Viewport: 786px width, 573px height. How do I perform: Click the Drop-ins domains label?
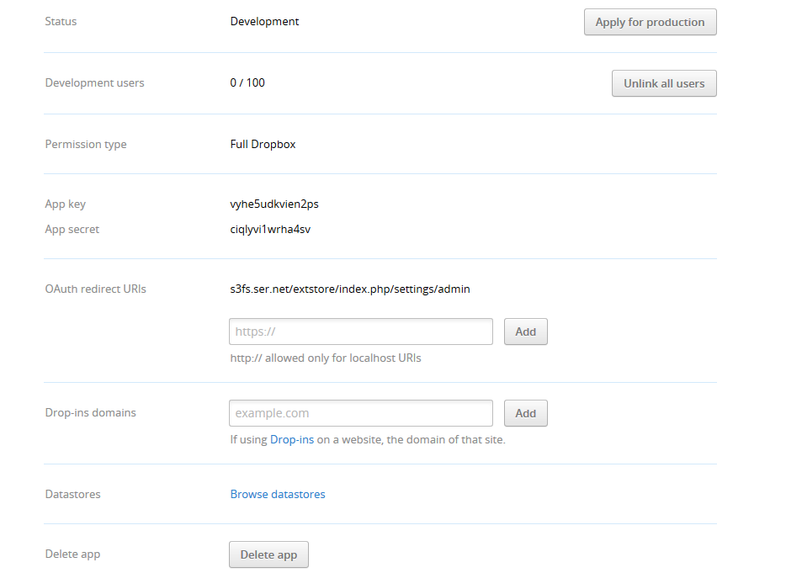[x=90, y=412]
